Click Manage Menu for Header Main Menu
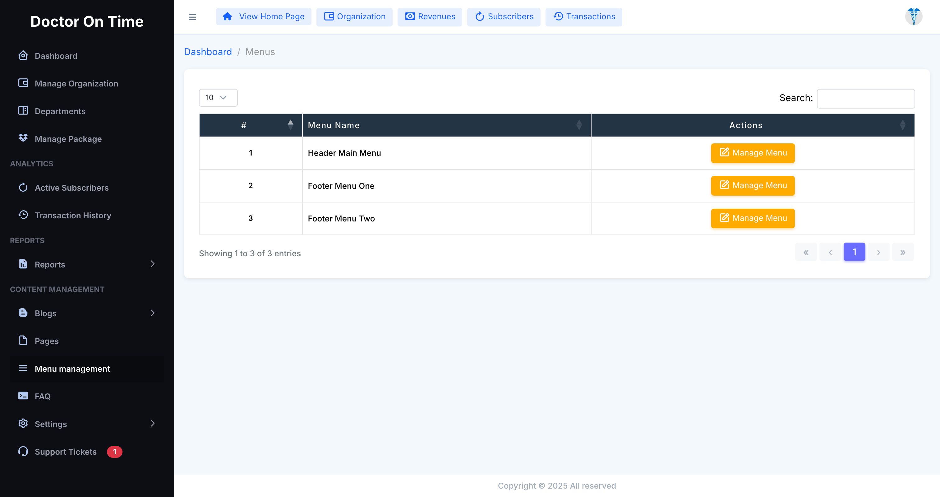The height and width of the screenshot is (497, 940). click(x=753, y=153)
